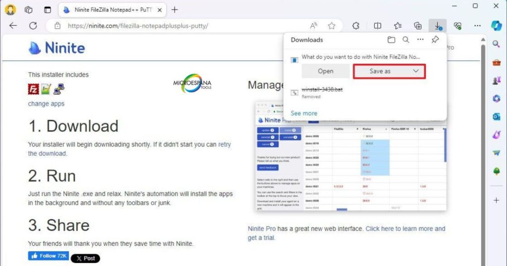Click the change apps link
Screen dimensions: 507x266
click(46, 104)
